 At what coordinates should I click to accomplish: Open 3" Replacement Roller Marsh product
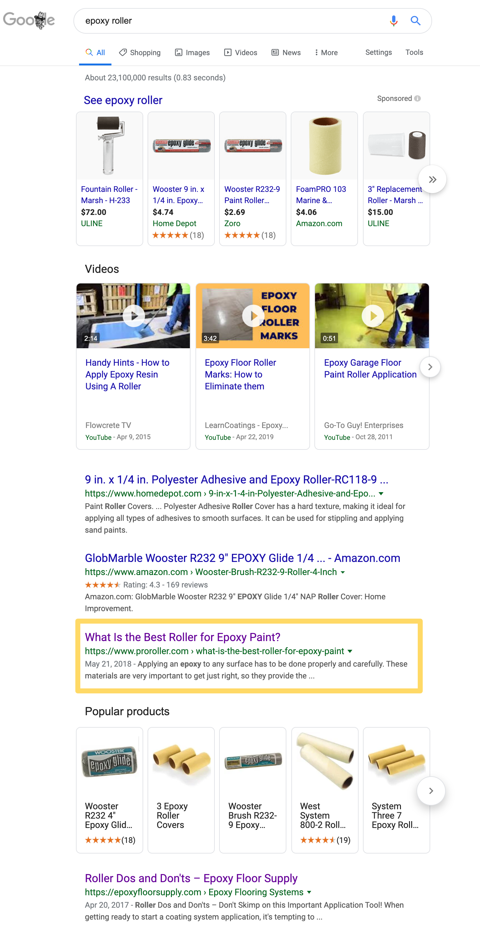[395, 195]
